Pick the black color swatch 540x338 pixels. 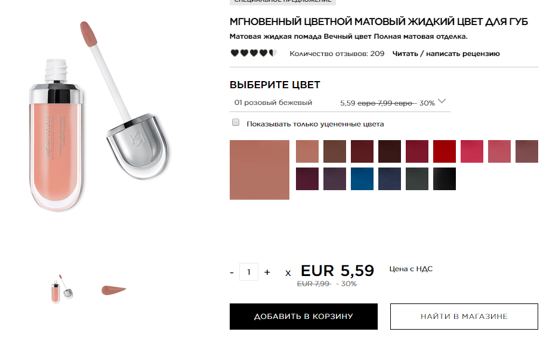click(445, 179)
